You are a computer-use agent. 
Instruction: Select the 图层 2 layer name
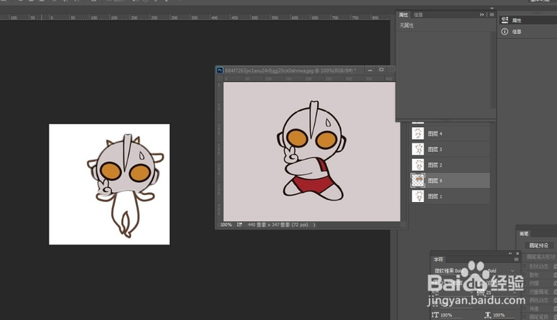pyautogui.click(x=435, y=165)
